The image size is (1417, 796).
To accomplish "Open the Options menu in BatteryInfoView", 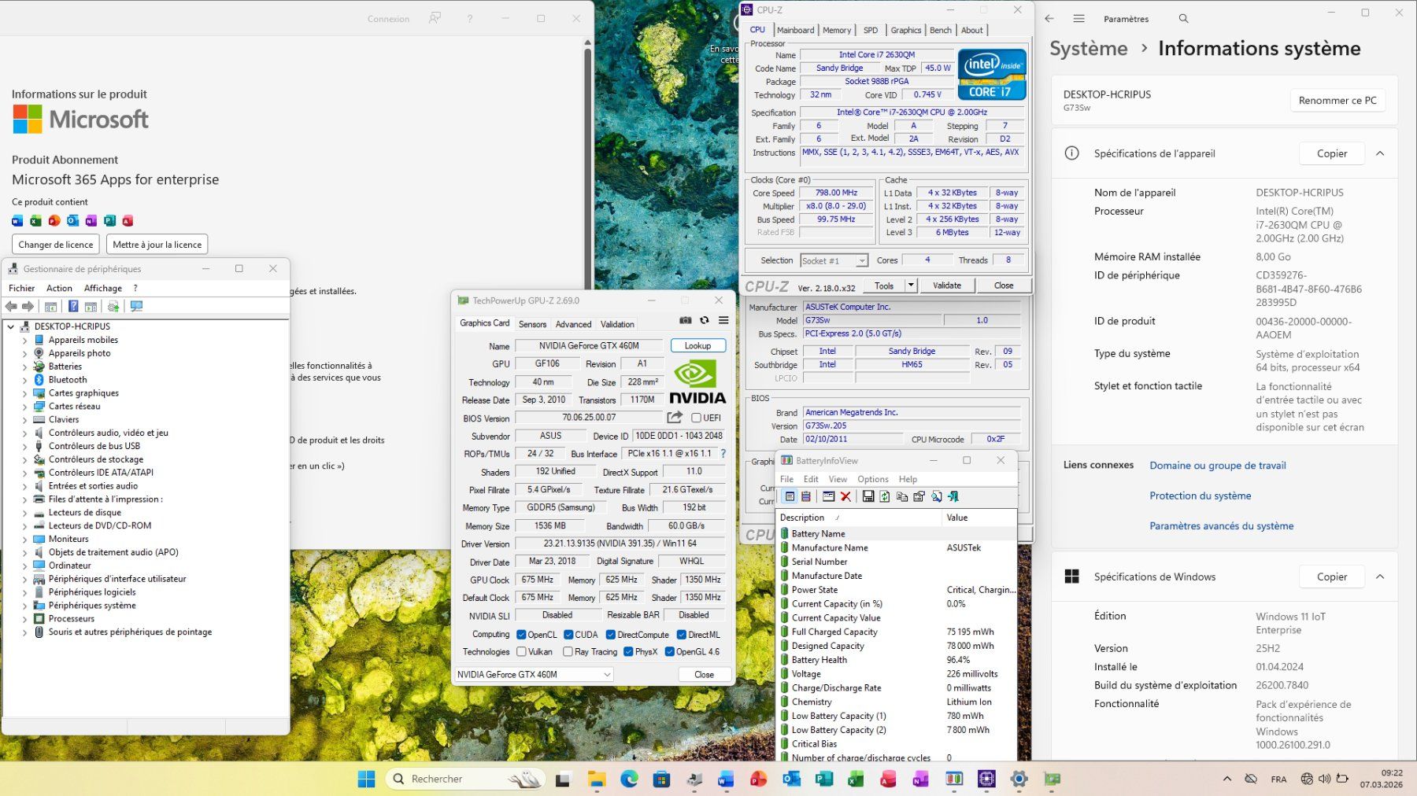I will click(872, 479).
